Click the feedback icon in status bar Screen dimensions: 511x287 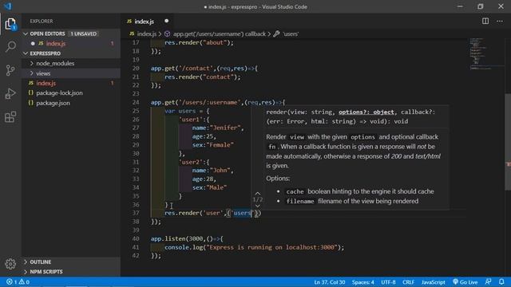click(488, 281)
